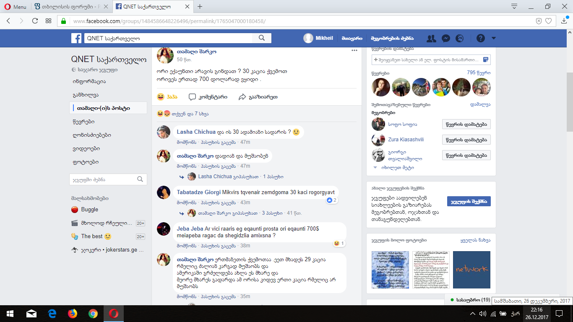Click წევრის დამატება next to Zura Kiasashvili
This screenshot has width=573, height=322.
(x=466, y=140)
